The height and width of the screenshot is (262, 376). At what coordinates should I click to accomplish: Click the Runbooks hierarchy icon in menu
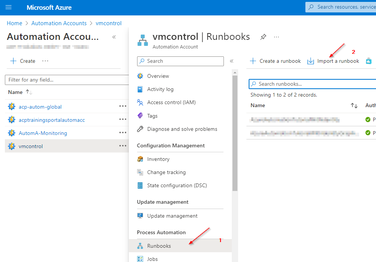click(140, 246)
